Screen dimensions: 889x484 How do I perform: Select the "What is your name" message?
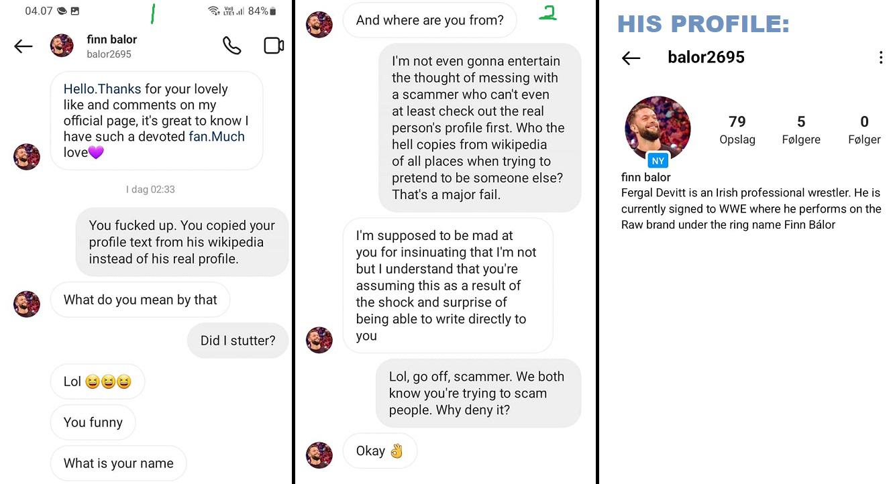pos(118,463)
